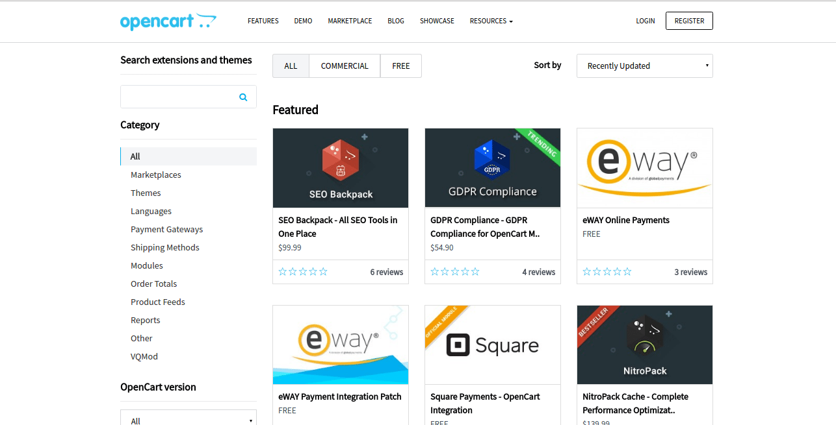Select the Languages category
Viewport: 836px width, 425px height.
coord(151,211)
